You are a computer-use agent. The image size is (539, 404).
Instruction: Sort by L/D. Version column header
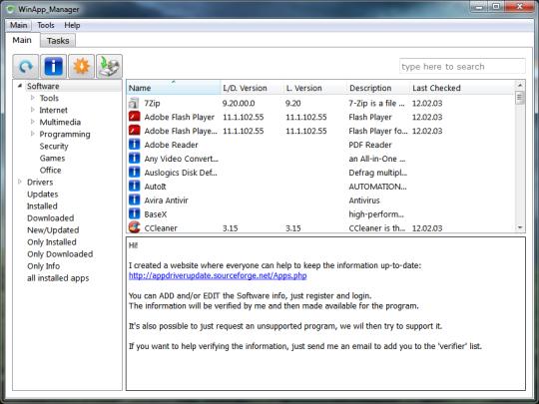coord(252,88)
